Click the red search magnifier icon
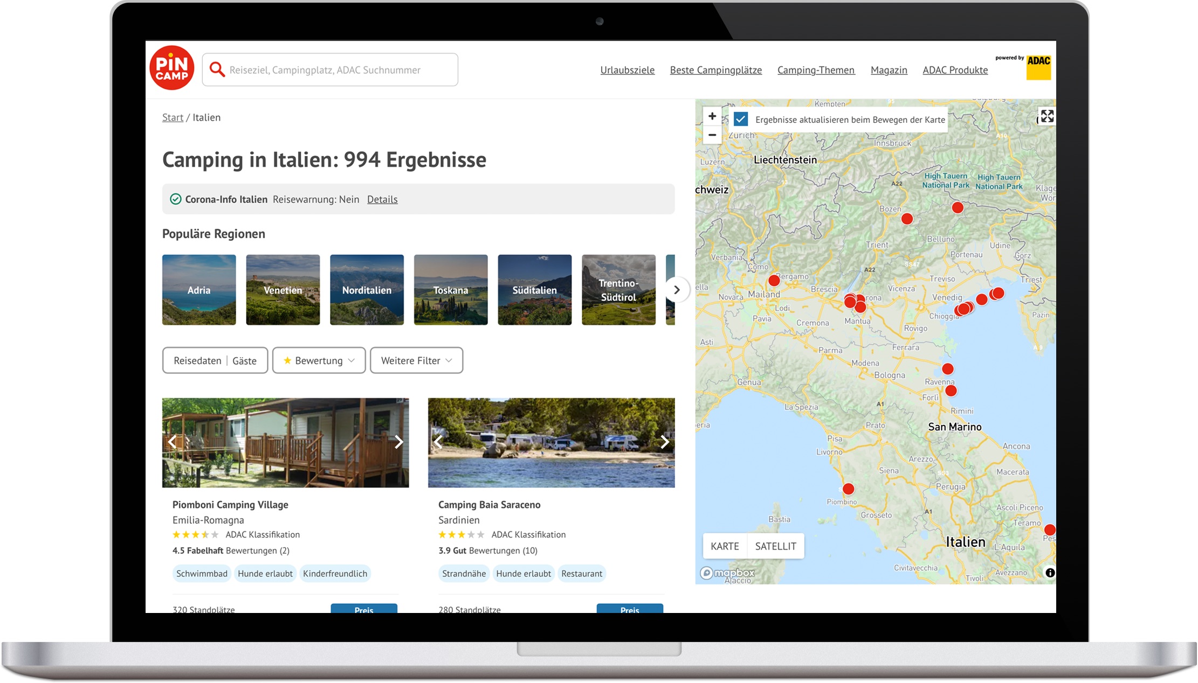Viewport: 1198px width, 683px height. pos(217,69)
